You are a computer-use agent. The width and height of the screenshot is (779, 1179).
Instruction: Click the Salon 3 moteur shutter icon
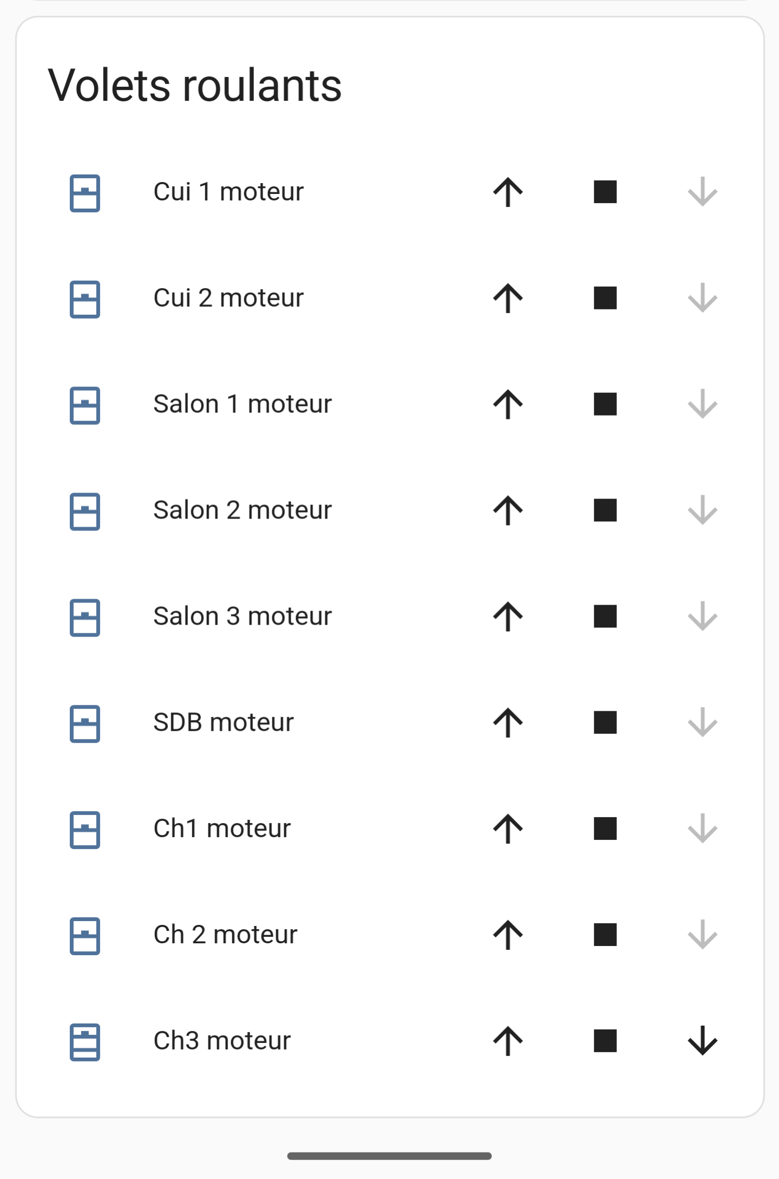(85, 618)
